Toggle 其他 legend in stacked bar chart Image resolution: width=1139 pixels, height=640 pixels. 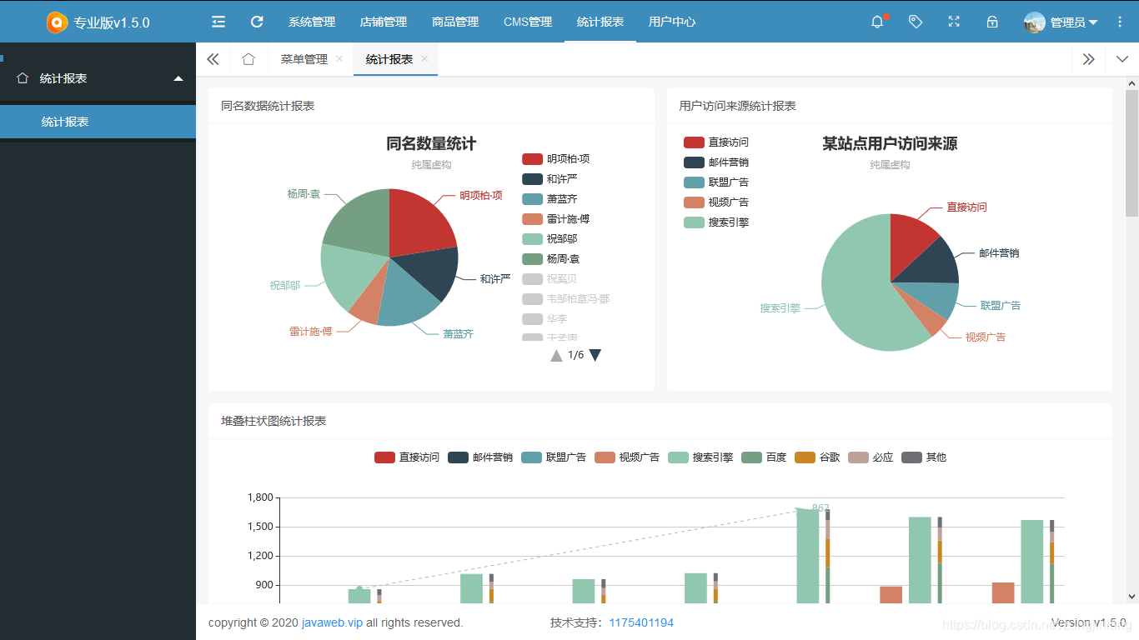924,457
